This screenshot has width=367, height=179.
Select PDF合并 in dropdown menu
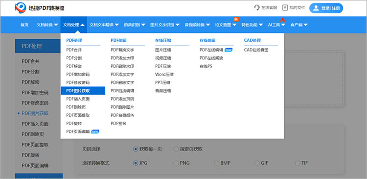[x=74, y=50]
